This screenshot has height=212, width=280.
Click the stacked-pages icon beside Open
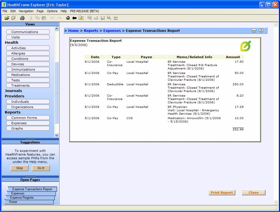tap(13, 18)
